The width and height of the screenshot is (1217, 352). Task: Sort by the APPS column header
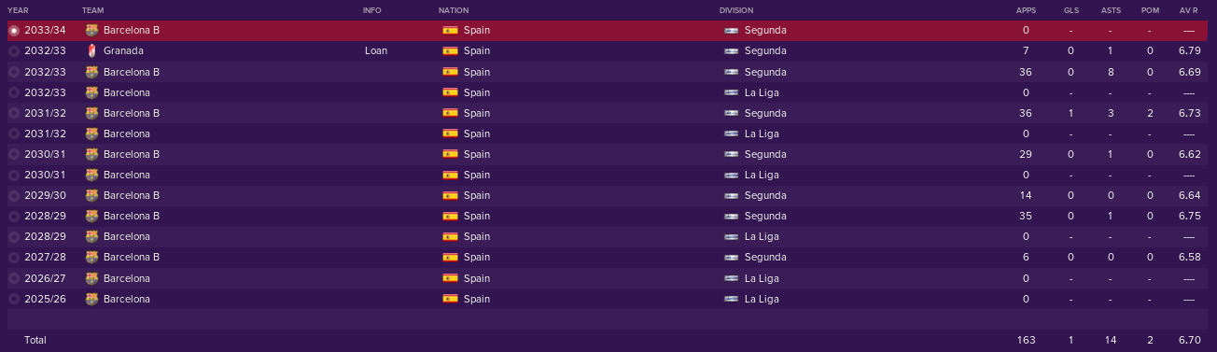coord(1026,9)
